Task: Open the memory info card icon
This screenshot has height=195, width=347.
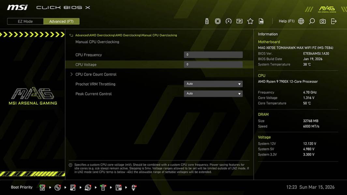Action: pos(239,21)
